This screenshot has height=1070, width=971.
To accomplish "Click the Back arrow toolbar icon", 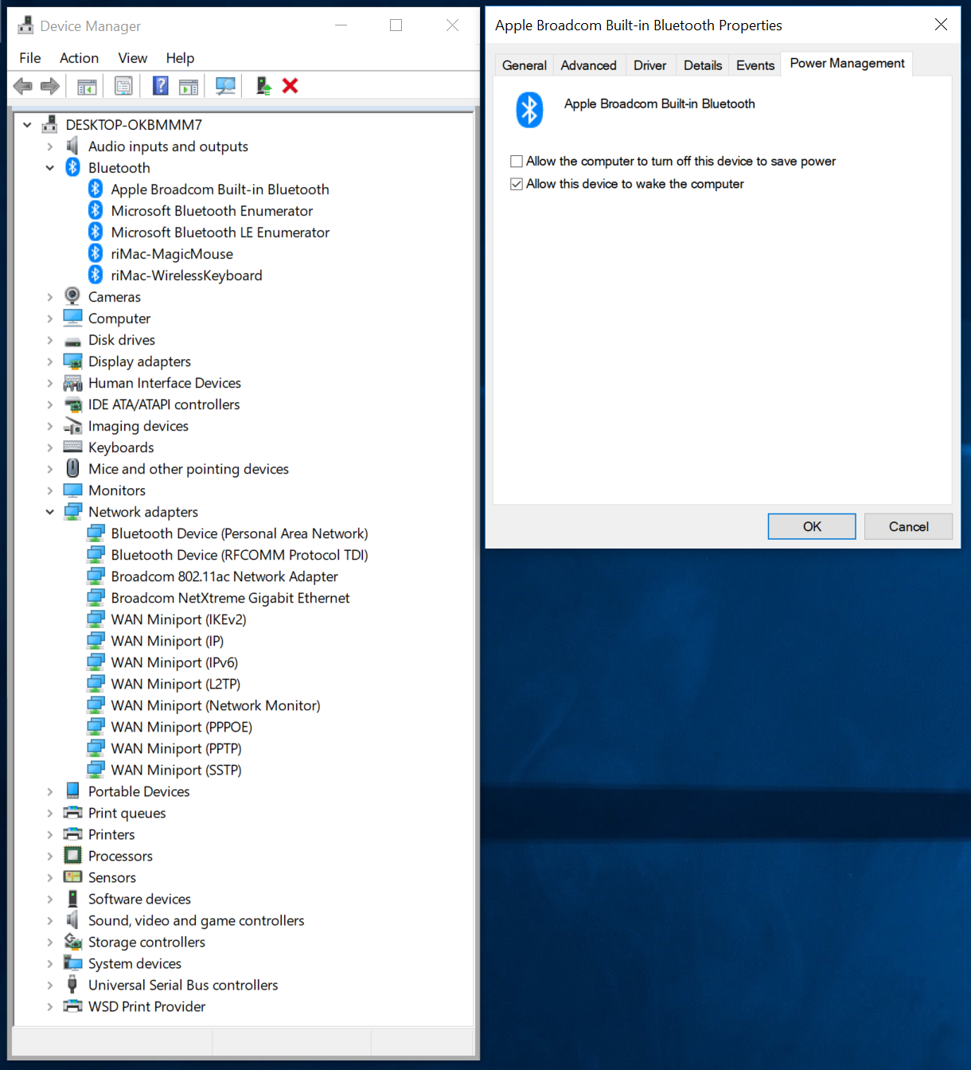I will [23, 86].
